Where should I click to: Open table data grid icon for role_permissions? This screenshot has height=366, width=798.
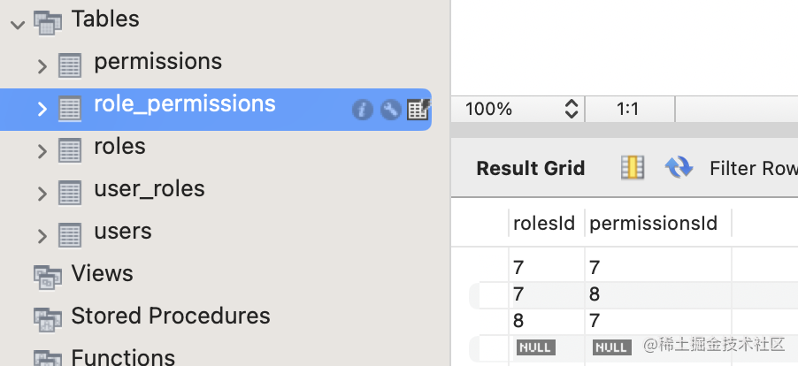pyautogui.click(x=418, y=110)
